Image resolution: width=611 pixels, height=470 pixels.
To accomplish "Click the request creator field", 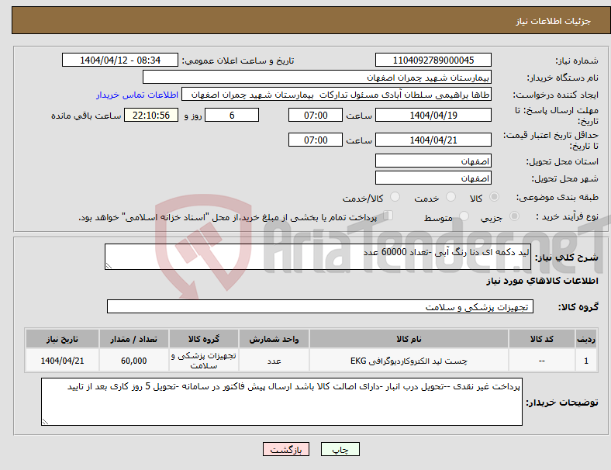I will click(337, 95).
